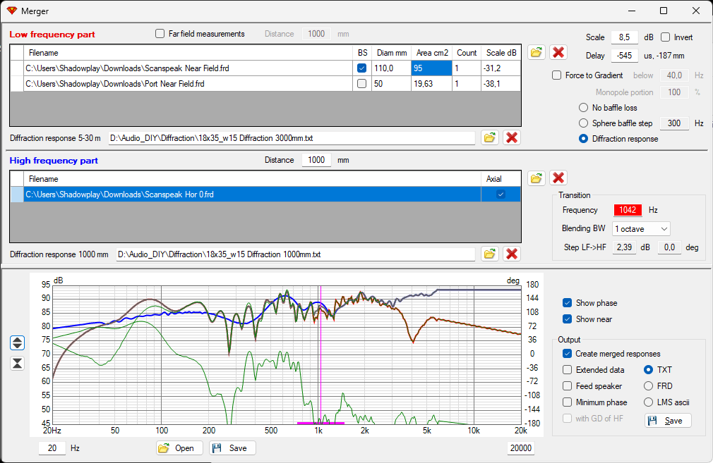Screen dimensions: 713x463
Task: Select No baffle loss option
Action: [583, 108]
